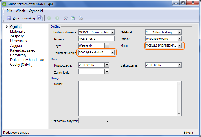Screen dimensions: 201x137
Task: Expand the Tryb dropdown
Action: [x=107, y=45]
